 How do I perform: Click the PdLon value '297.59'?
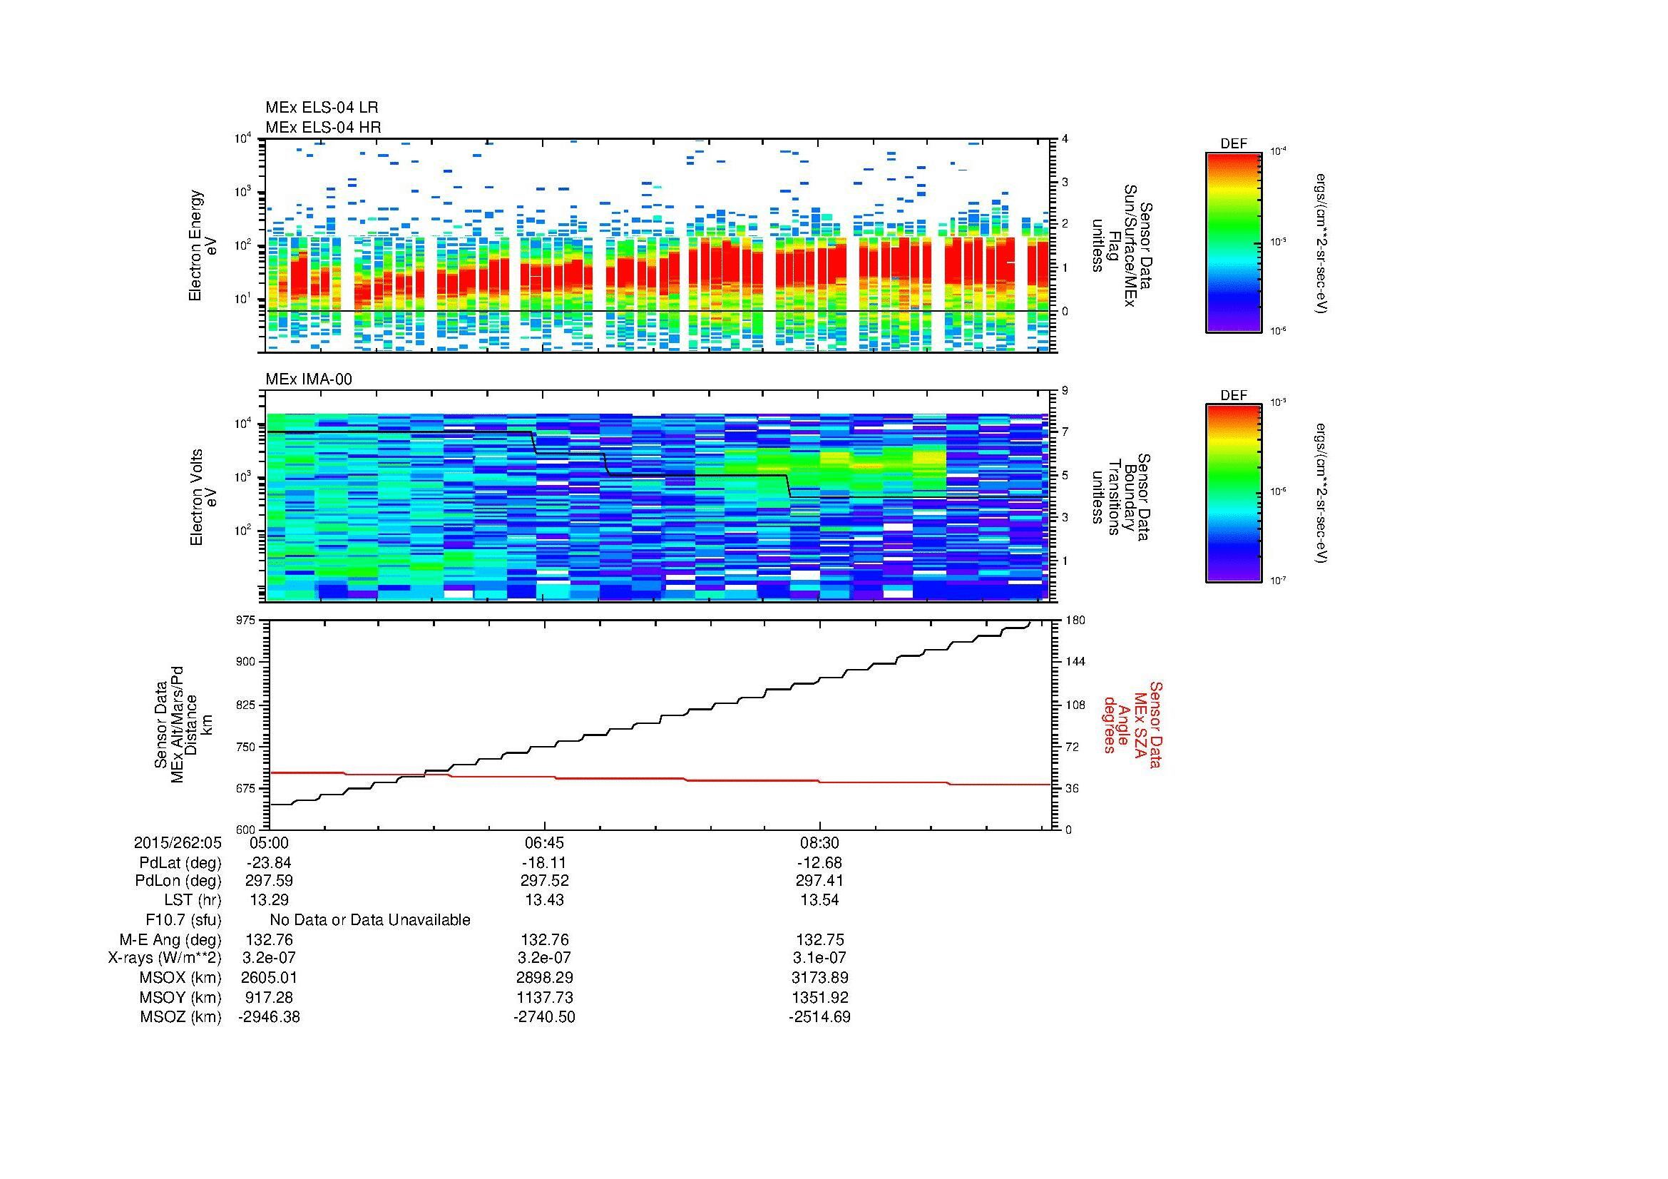pyautogui.click(x=269, y=881)
